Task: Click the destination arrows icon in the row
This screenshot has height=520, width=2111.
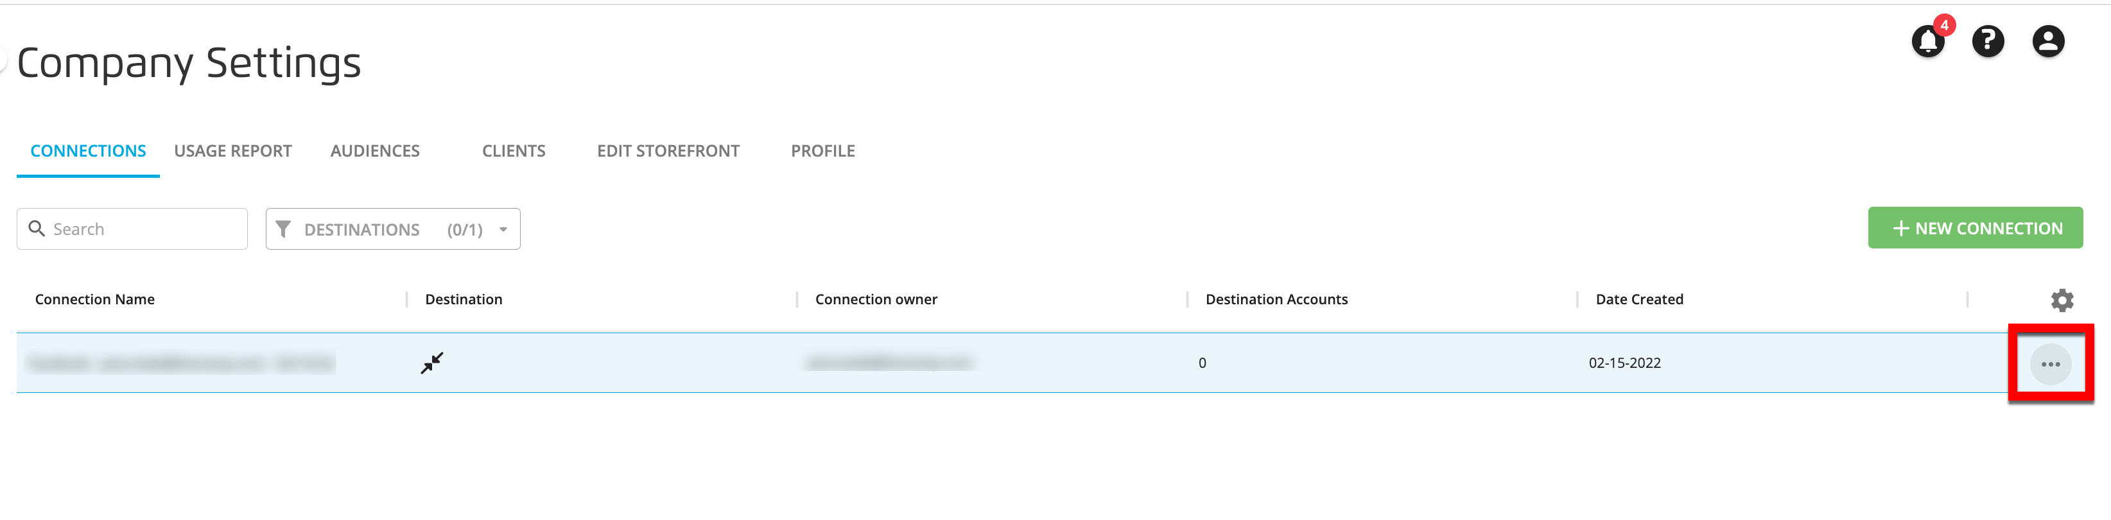Action: (x=432, y=363)
